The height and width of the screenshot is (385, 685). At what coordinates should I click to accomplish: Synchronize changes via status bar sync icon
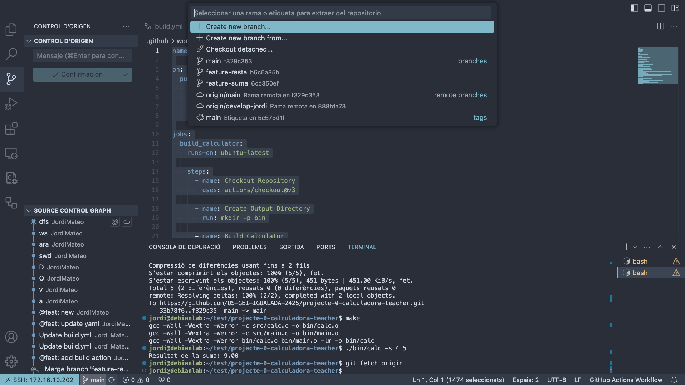112,380
